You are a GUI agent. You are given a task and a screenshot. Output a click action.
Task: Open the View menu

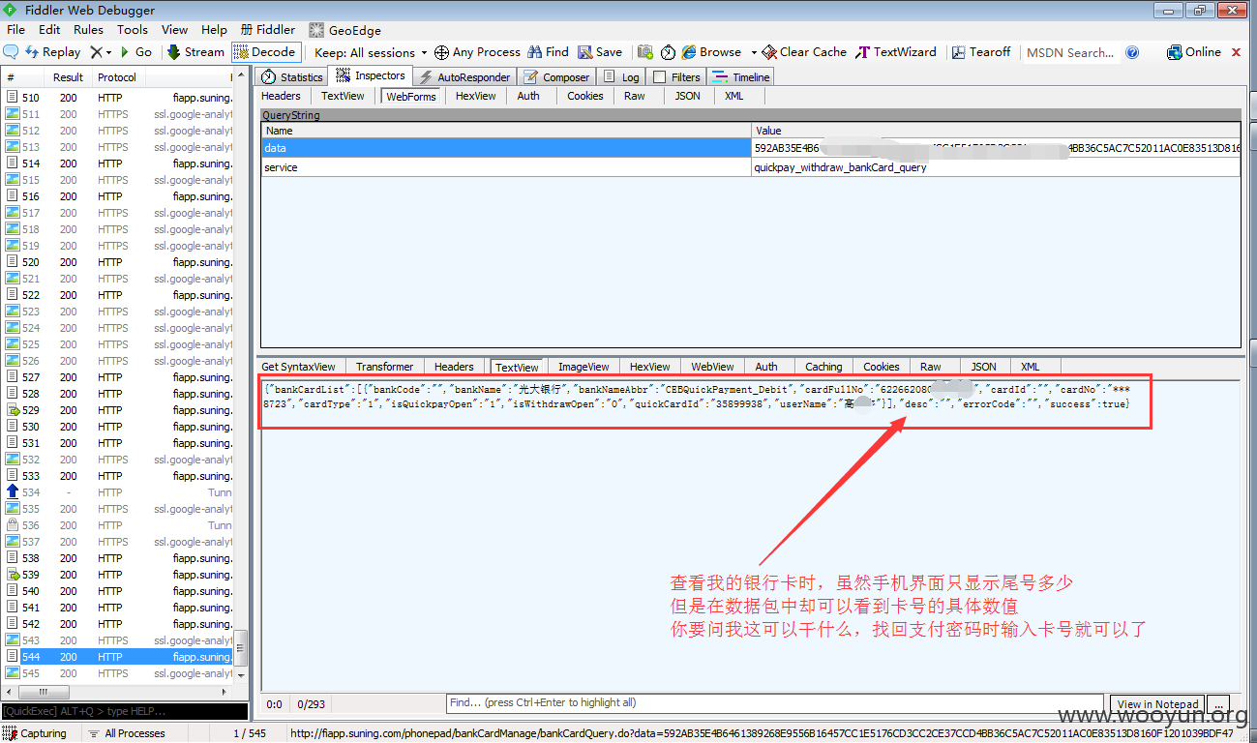pos(174,30)
